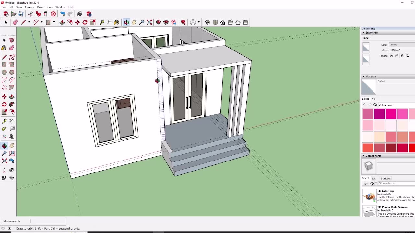Toggle the lock icon in Entity Info

(397, 56)
